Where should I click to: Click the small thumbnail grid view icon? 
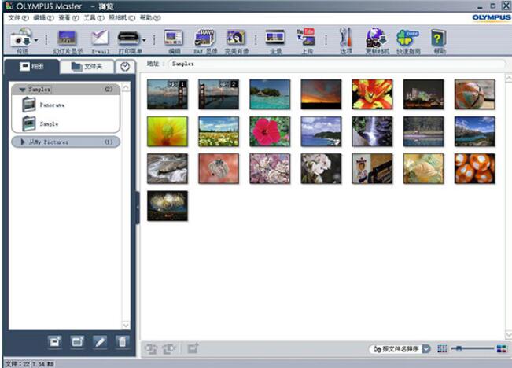(x=442, y=349)
